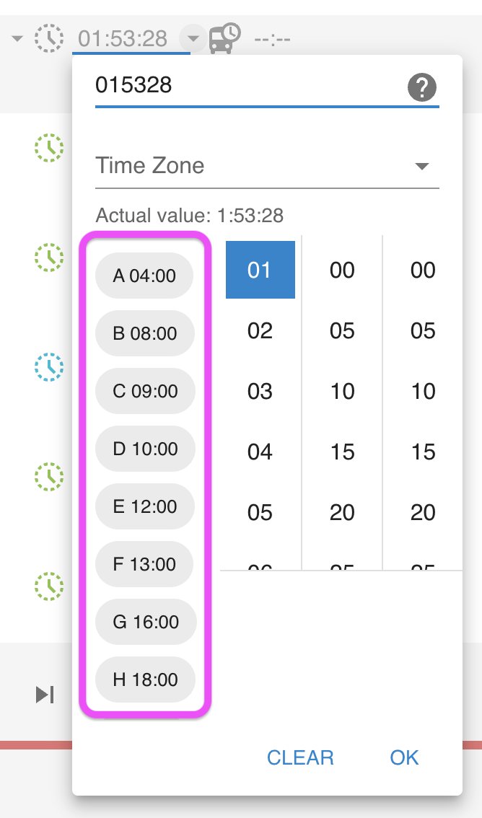Click the small arrow left of header clock
The image size is (482, 818).
tap(17, 38)
